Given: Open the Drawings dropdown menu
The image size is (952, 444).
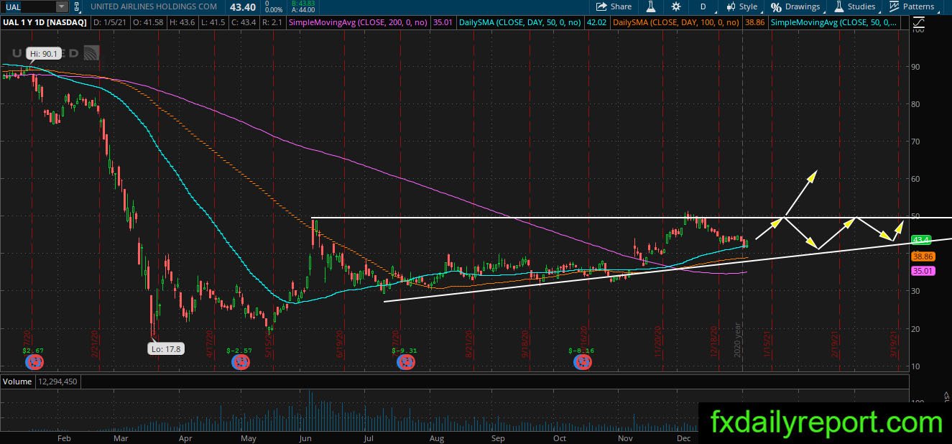Looking at the screenshot, I should tap(797, 6).
